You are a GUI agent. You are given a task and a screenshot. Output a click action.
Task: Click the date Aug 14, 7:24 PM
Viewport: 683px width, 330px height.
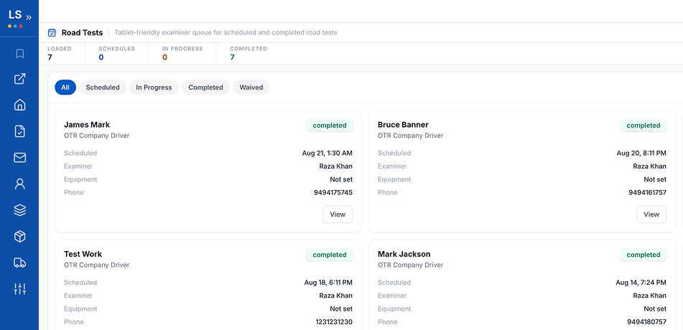[x=641, y=283]
